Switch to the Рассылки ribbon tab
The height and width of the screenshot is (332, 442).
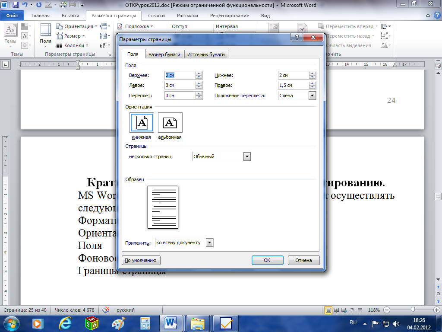(187, 16)
